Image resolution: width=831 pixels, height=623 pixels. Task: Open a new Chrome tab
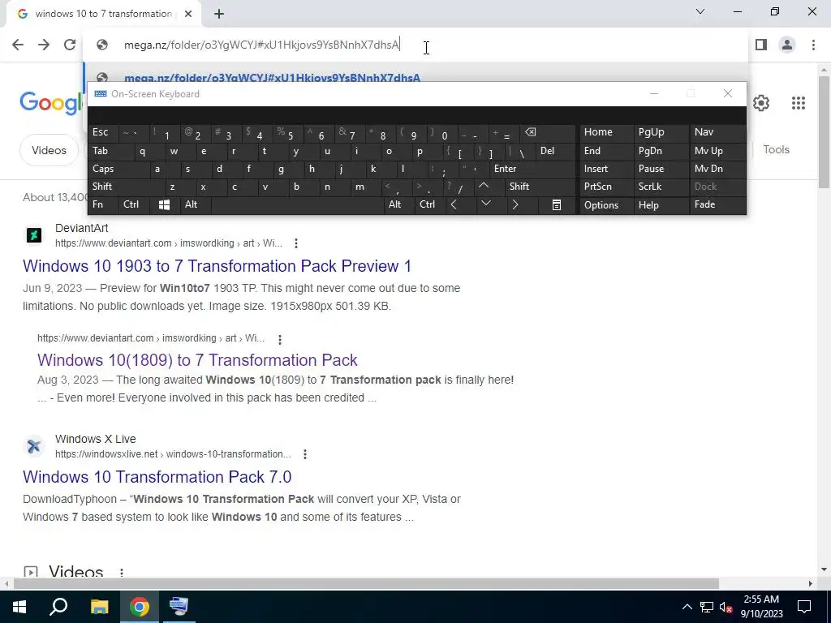[219, 15]
